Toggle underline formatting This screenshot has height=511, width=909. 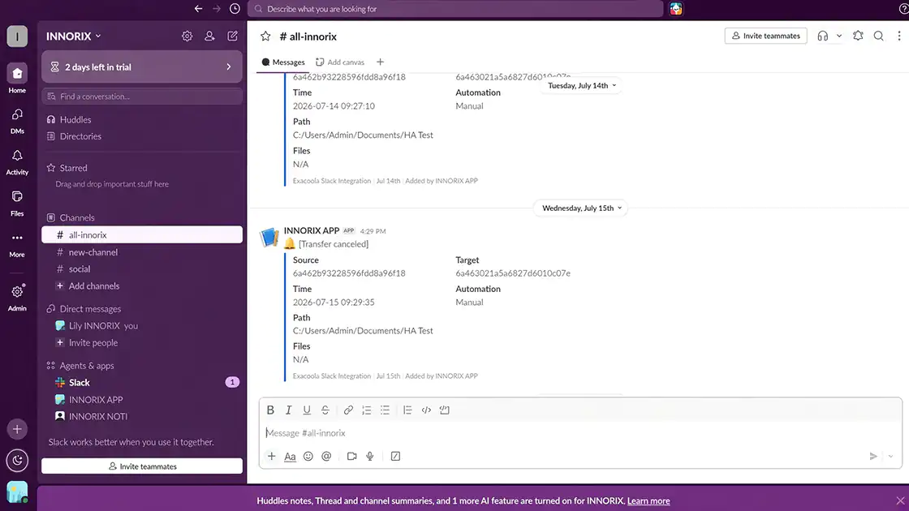(307, 410)
